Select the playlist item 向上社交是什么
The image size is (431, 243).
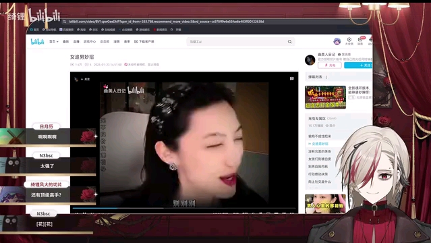pyautogui.click(x=320, y=182)
